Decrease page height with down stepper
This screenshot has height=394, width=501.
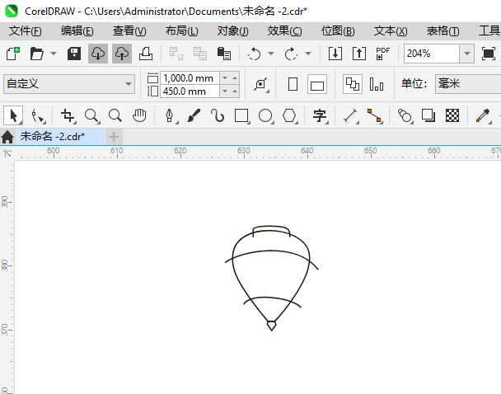click(225, 91)
